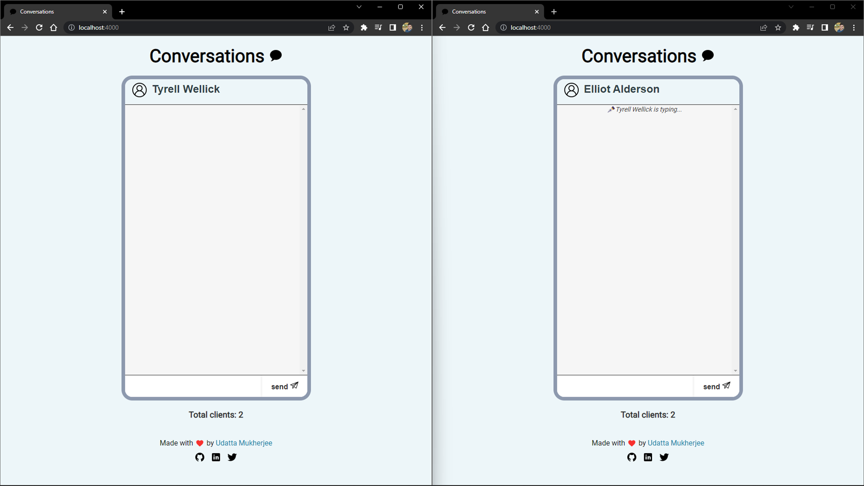Expand tab search chevron in left browser
The width and height of the screenshot is (864, 486).
click(359, 7)
